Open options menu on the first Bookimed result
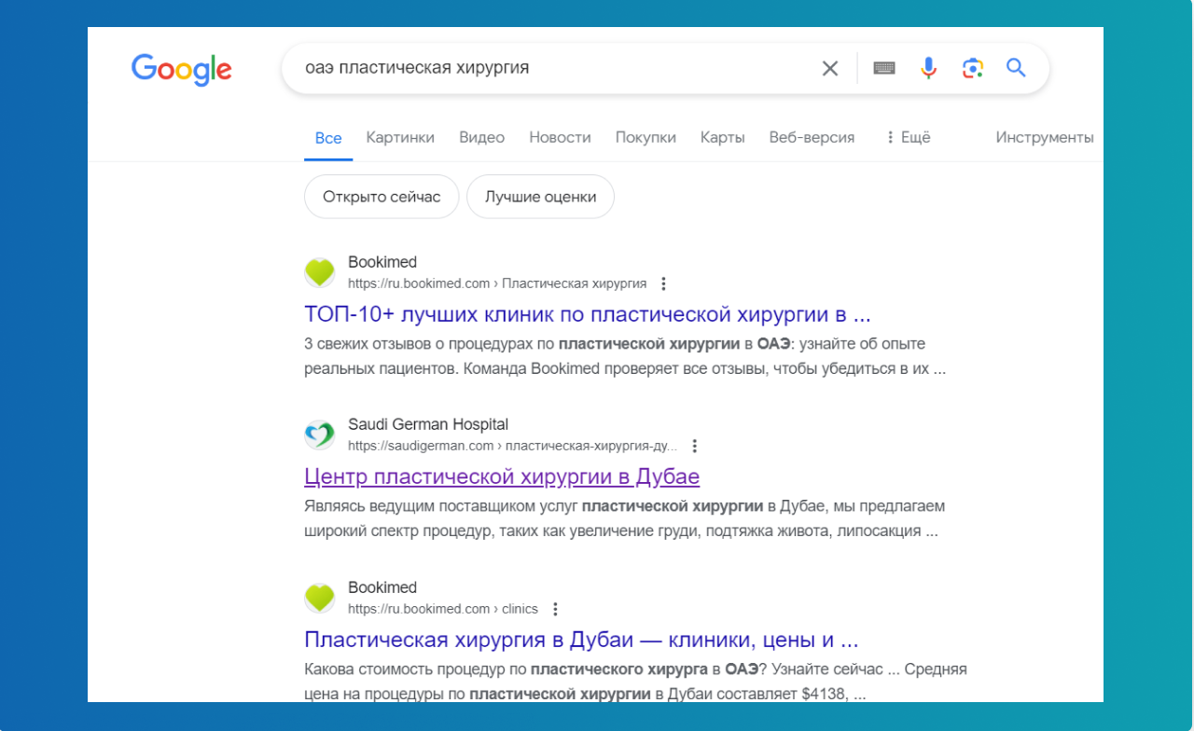Viewport: 1194px width, 731px height. (x=663, y=283)
